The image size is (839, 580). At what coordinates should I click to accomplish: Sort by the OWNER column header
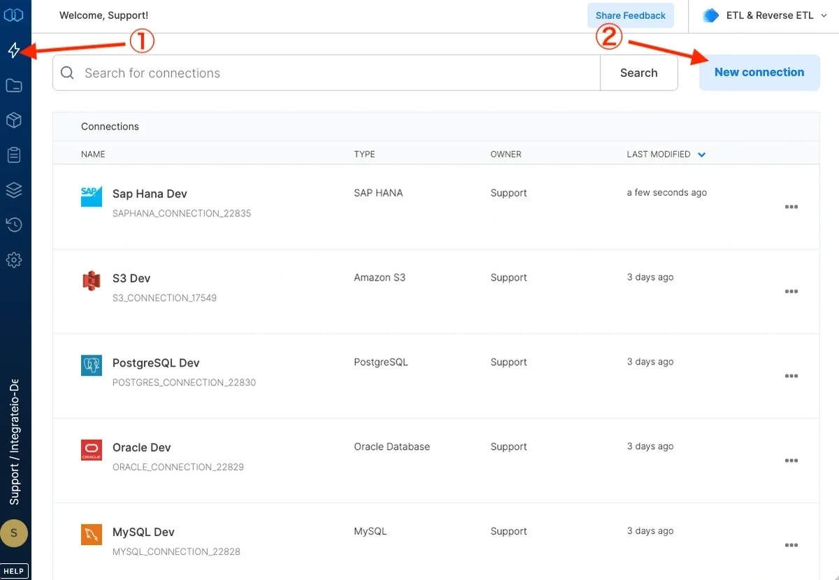(x=506, y=154)
